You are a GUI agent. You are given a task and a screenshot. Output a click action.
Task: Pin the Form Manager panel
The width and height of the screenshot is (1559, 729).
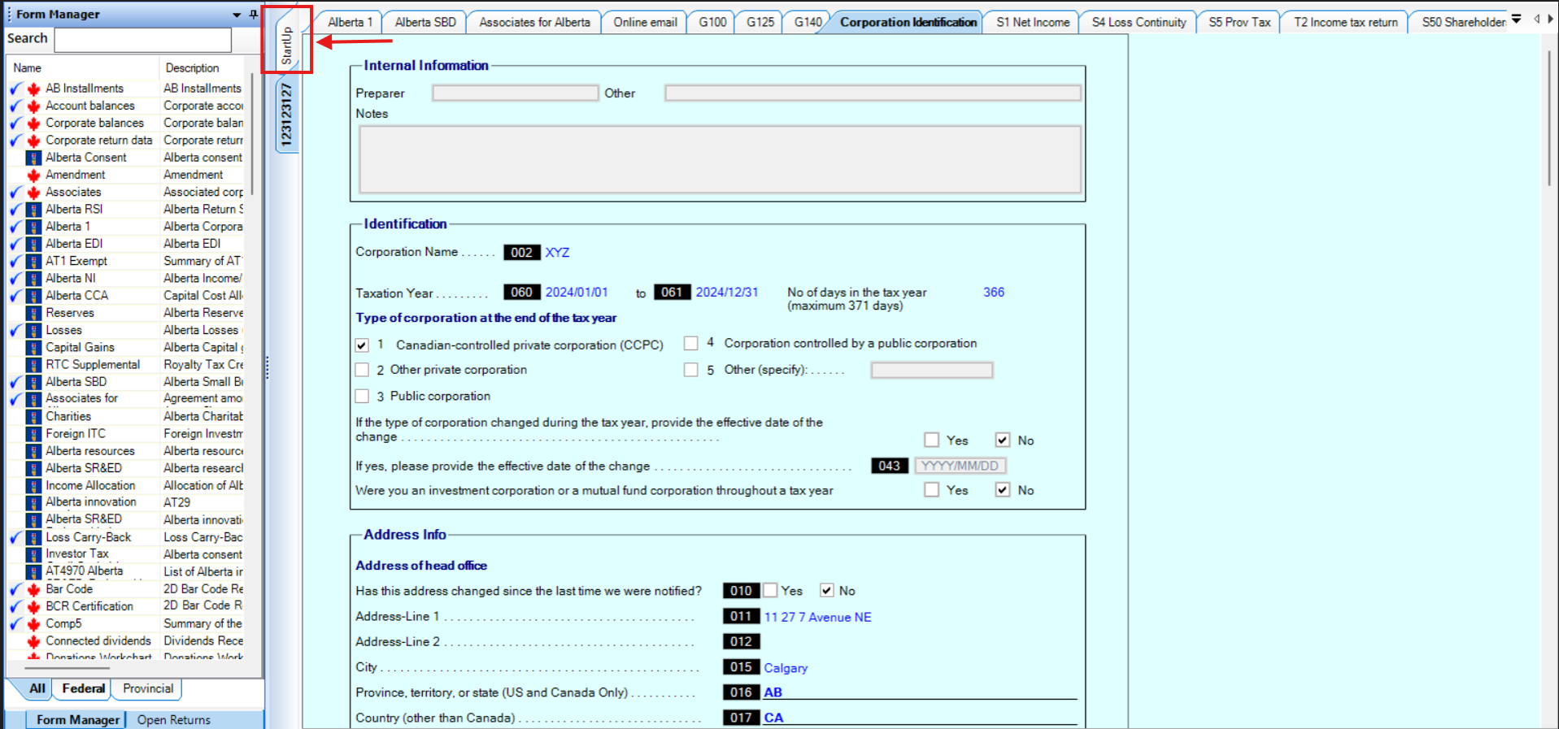tap(254, 14)
